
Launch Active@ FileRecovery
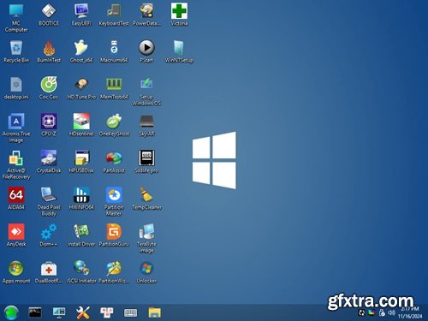coord(16,164)
